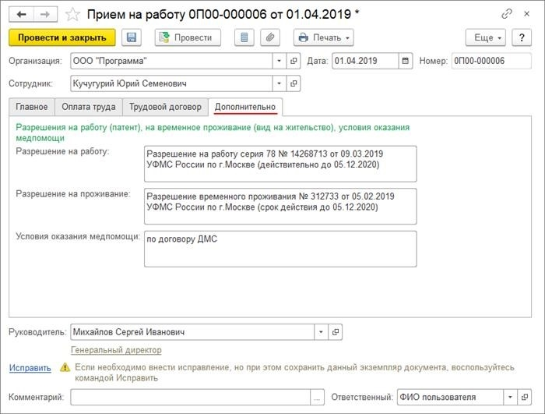
Task: Click the Провести и закрыть button
Action: [62, 37]
